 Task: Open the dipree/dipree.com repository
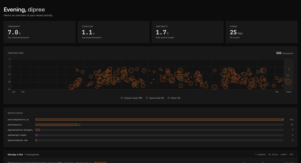pos(18,140)
